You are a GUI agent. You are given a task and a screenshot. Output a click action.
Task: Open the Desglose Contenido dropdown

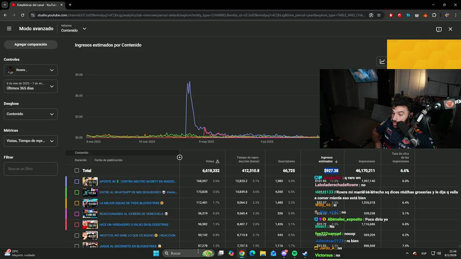click(31, 114)
